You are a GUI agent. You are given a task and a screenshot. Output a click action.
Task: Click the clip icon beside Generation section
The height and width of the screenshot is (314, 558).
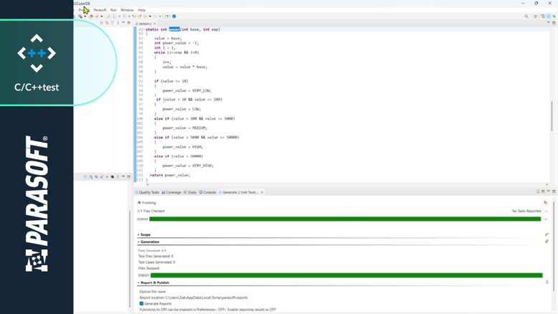547,242
